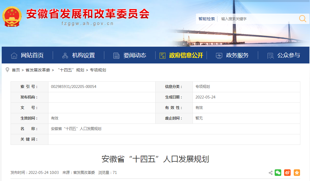
Task: Go to 首页 in the breadcrumb
Action: click(16, 70)
